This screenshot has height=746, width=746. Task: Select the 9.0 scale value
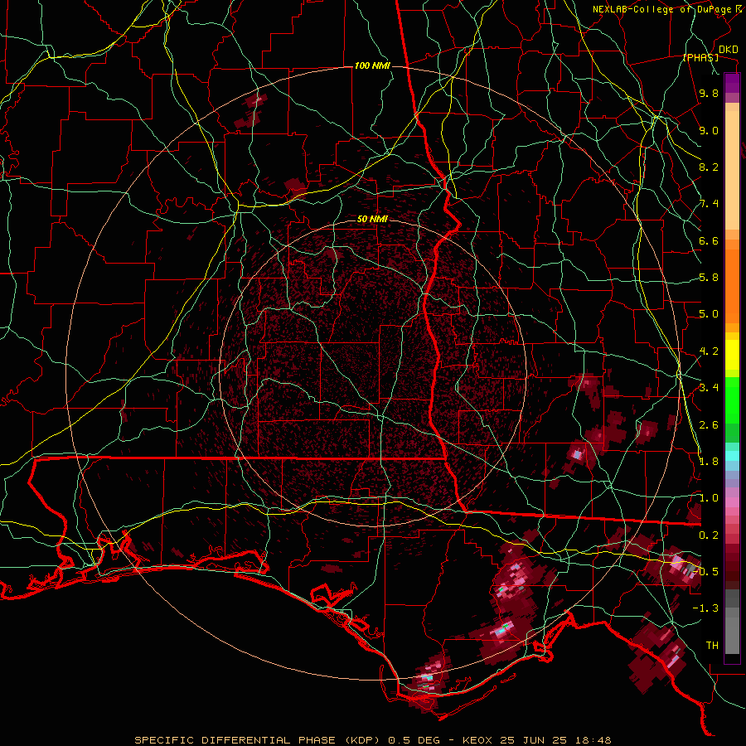(709, 130)
